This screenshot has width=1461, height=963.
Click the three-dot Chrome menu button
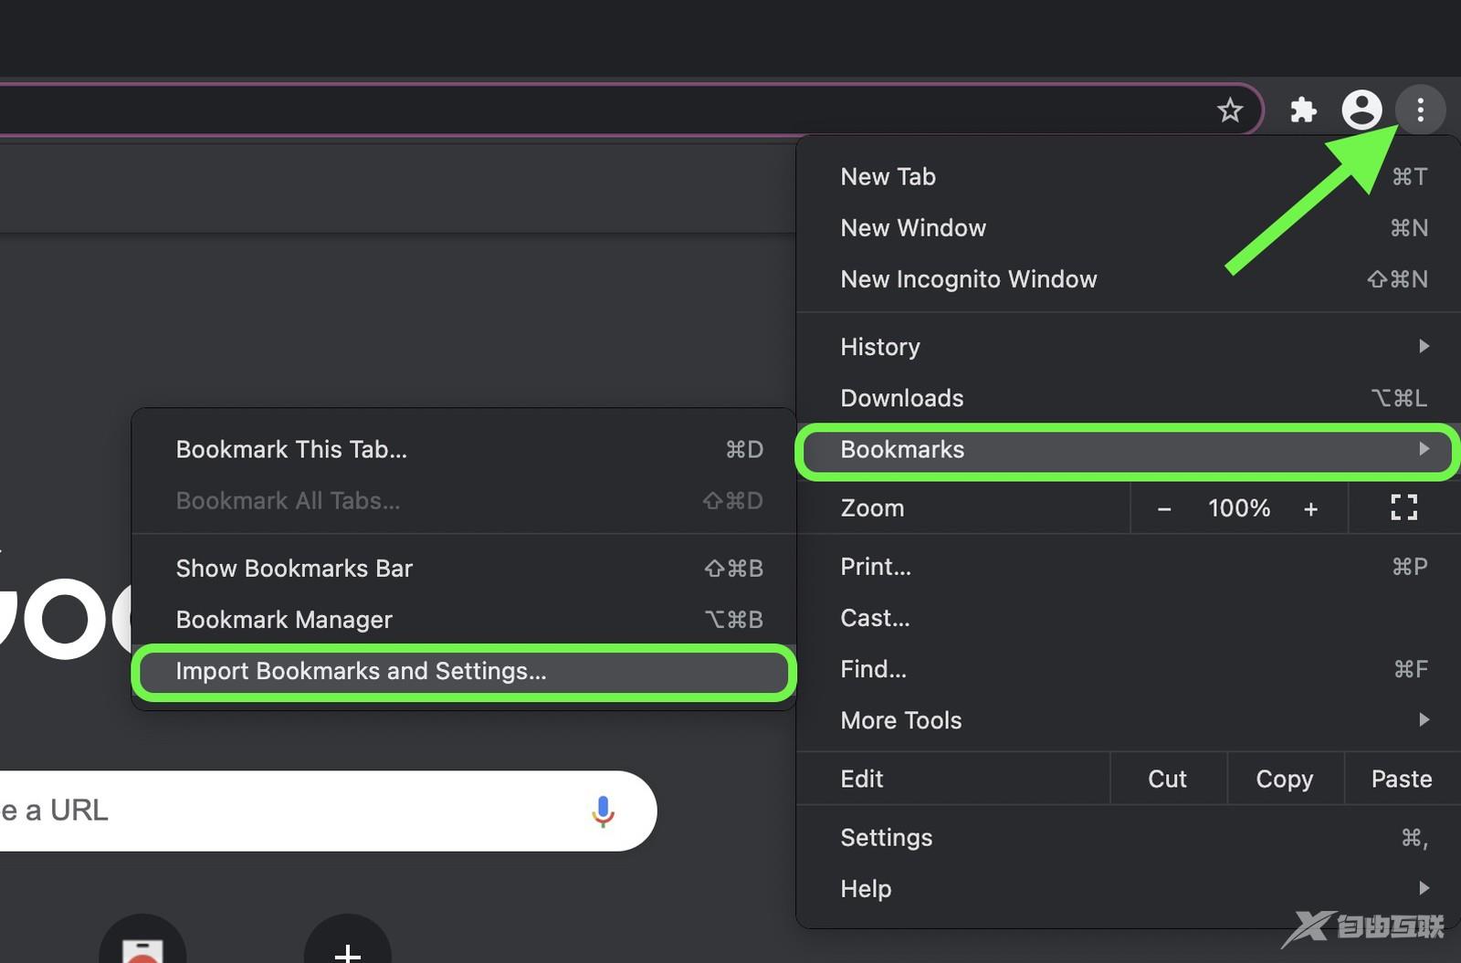(1420, 110)
